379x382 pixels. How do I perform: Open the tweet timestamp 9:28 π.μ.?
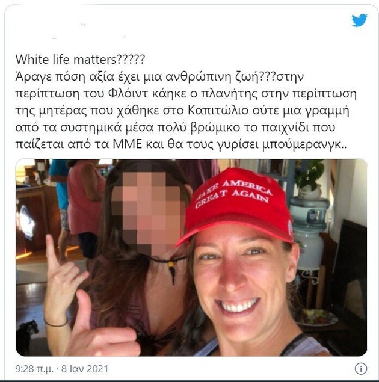pos(34,369)
